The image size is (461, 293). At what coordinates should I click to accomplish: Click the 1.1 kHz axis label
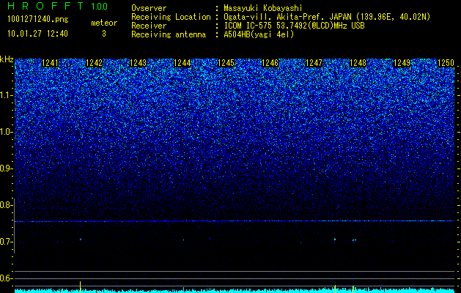(6, 95)
